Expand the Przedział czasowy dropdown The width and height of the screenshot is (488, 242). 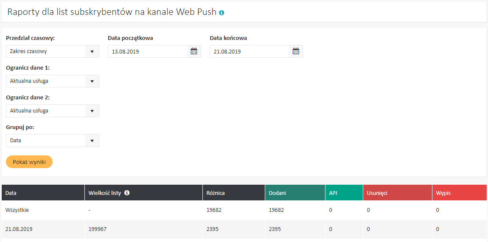(x=52, y=51)
